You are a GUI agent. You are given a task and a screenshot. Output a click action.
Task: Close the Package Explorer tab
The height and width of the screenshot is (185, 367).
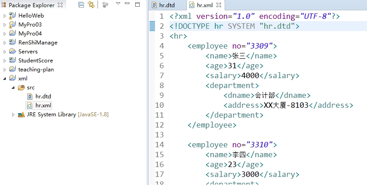coord(60,5)
